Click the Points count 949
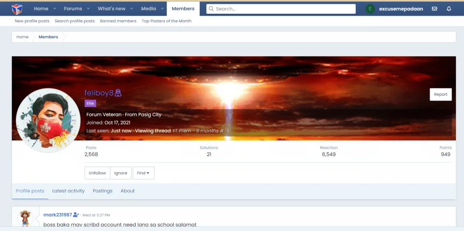The image size is (464, 231). (446, 155)
